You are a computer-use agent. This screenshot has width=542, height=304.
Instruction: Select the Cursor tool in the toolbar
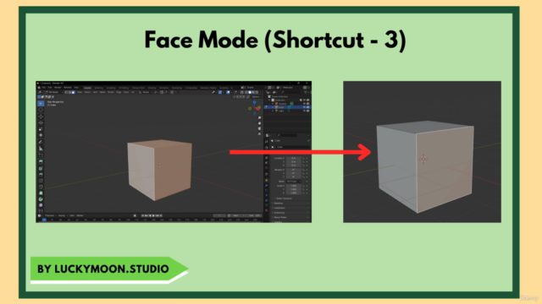[41, 110]
